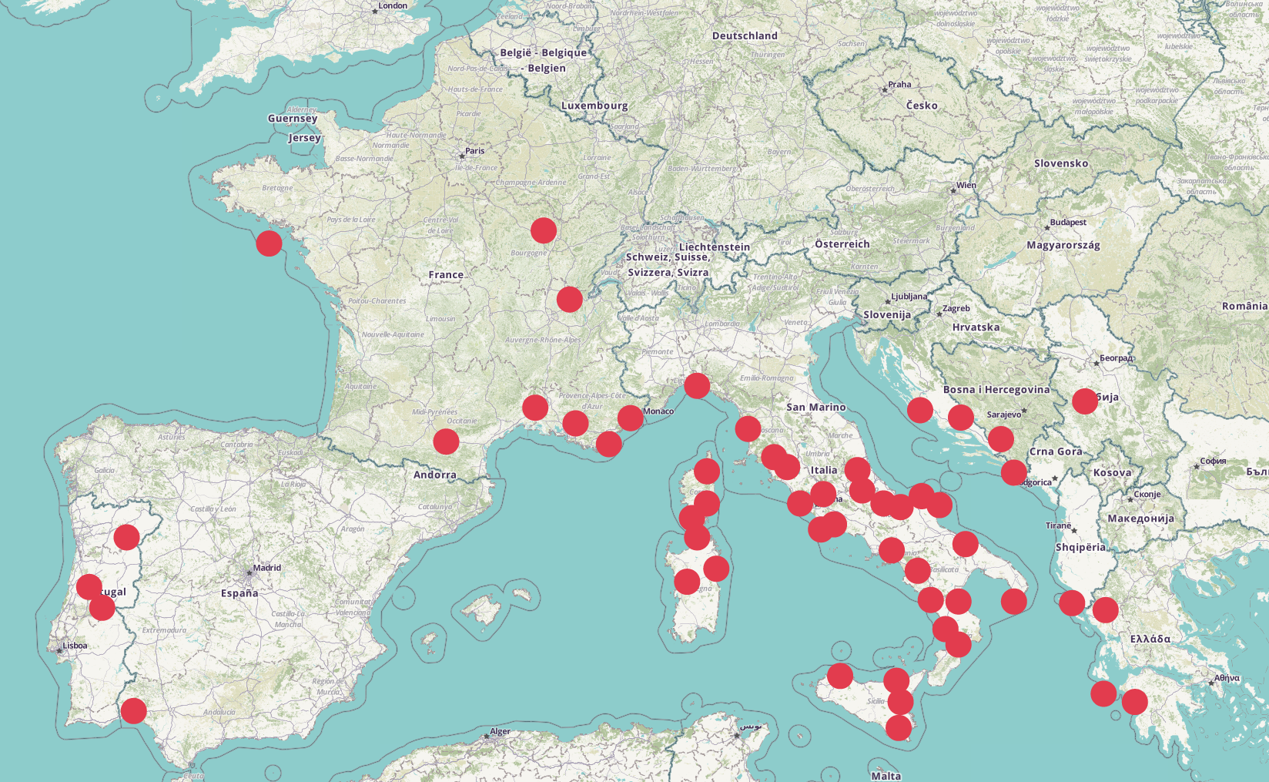Viewport: 1269px width, 782px height.
Task: Click the marker in western Sicily
Action: pyautogui.click(x=840, y=676)
